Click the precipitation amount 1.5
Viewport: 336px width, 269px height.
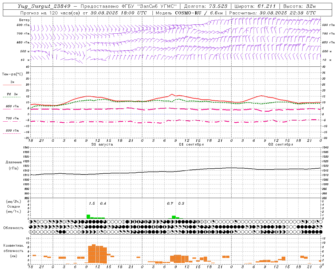click(92, 203)
